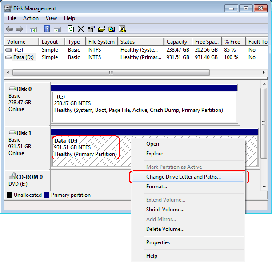Click the magnifier search toolbar icon
The width and height of the screenshot is (272, 262).
pos(112,29)
